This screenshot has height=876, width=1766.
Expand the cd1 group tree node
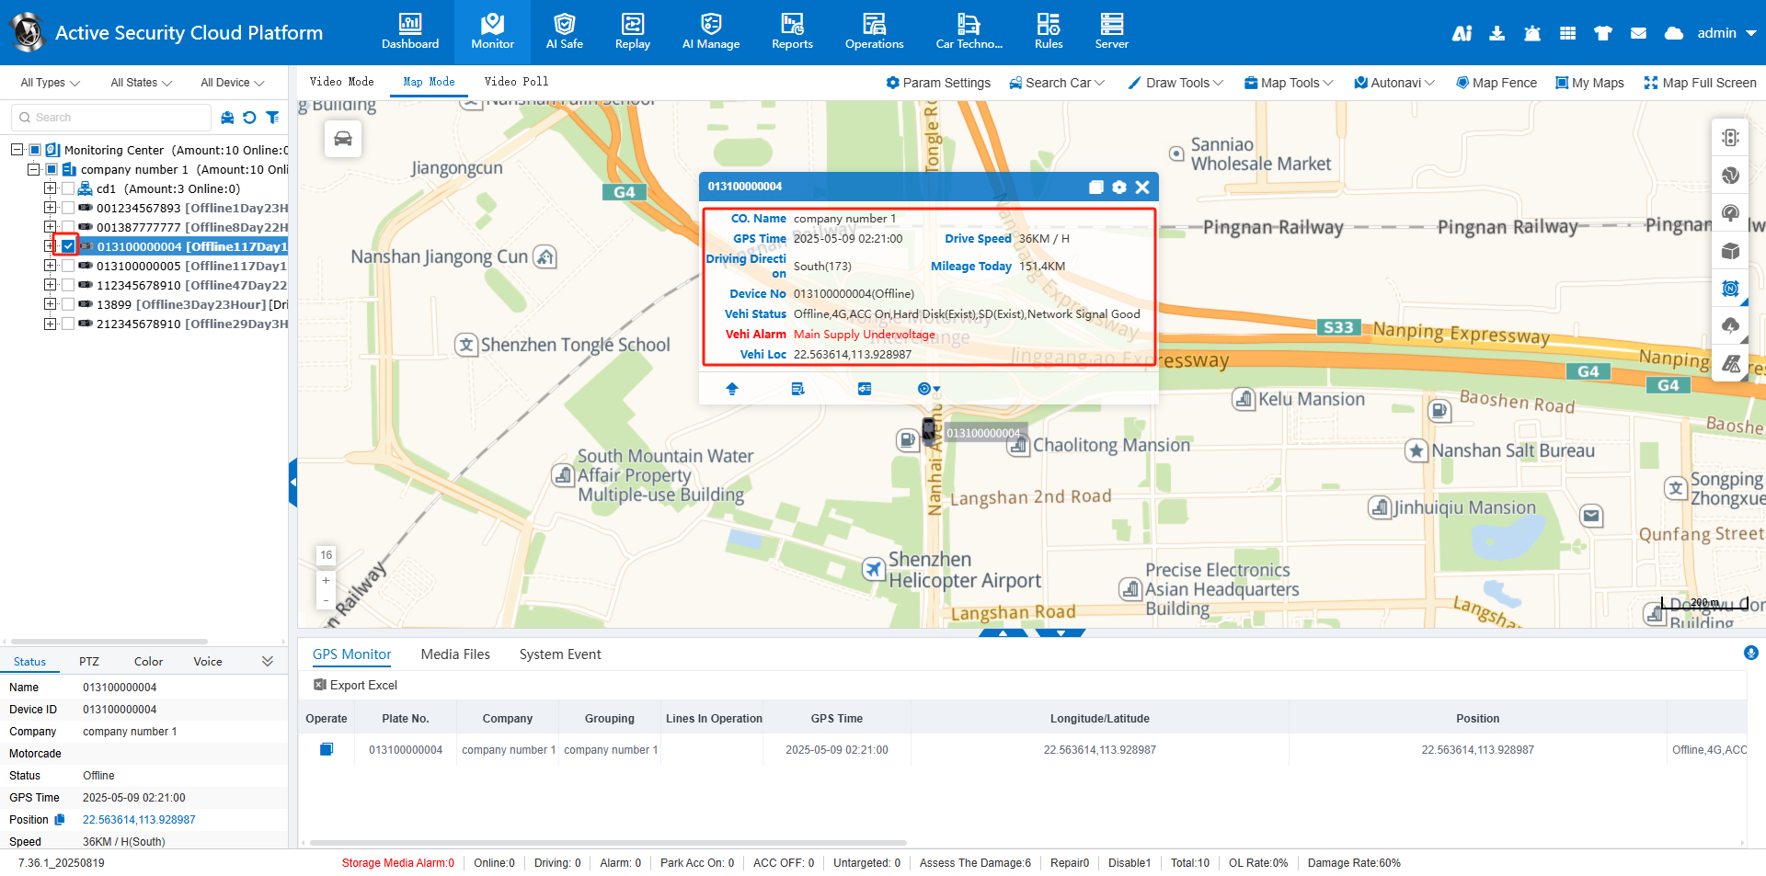(51, 188)
